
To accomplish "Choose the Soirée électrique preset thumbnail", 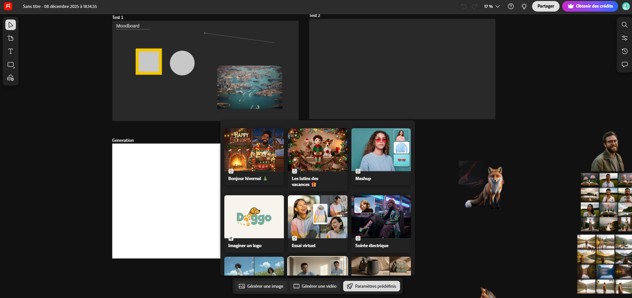I will pyautogui.click(x=381, y=217).
